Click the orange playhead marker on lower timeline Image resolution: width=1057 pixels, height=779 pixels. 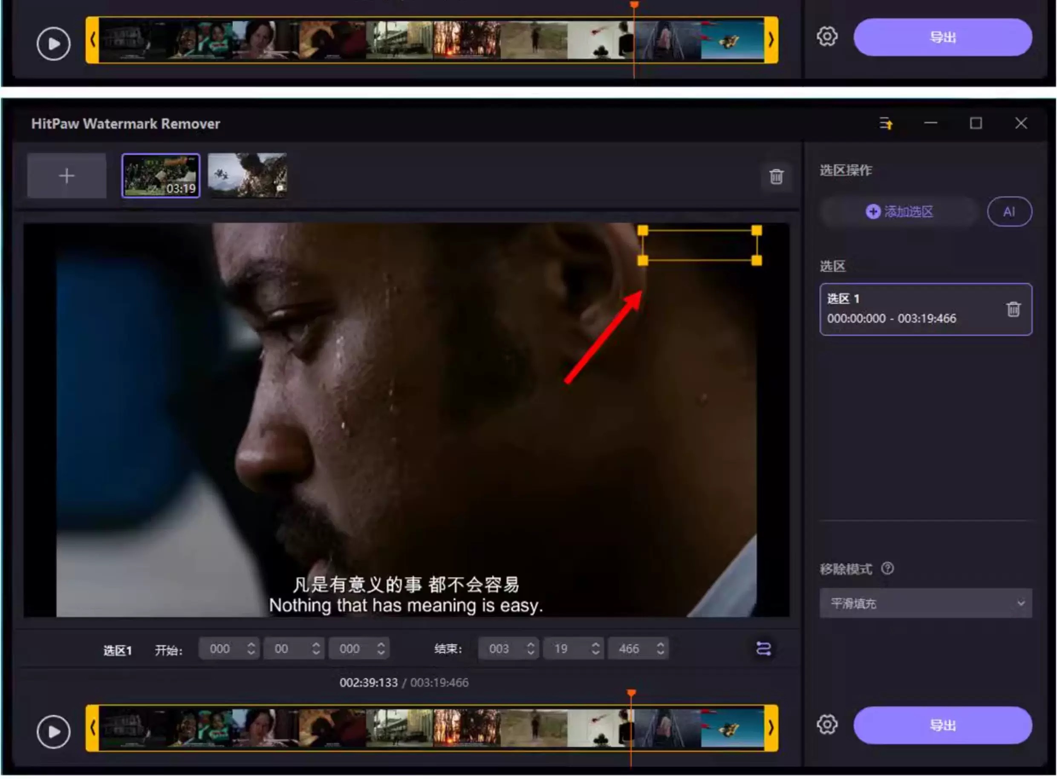(x=632, y=694)
